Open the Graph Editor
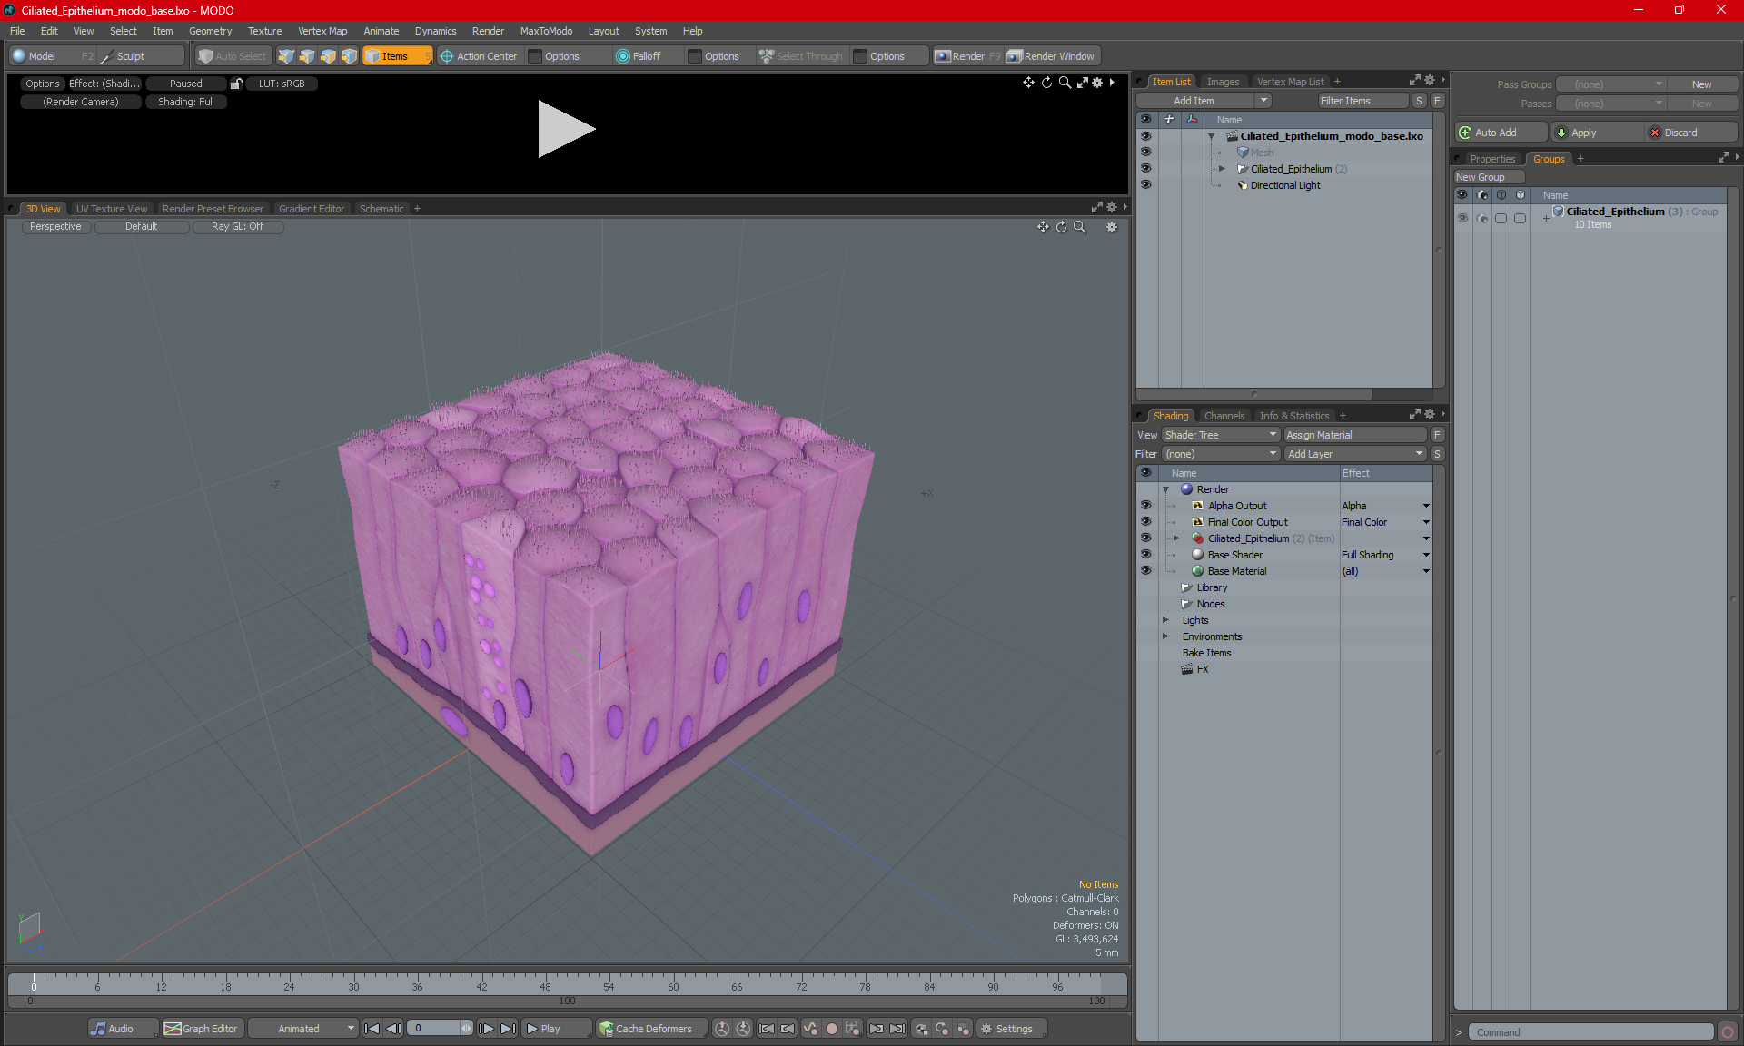 coord(202,1029)
